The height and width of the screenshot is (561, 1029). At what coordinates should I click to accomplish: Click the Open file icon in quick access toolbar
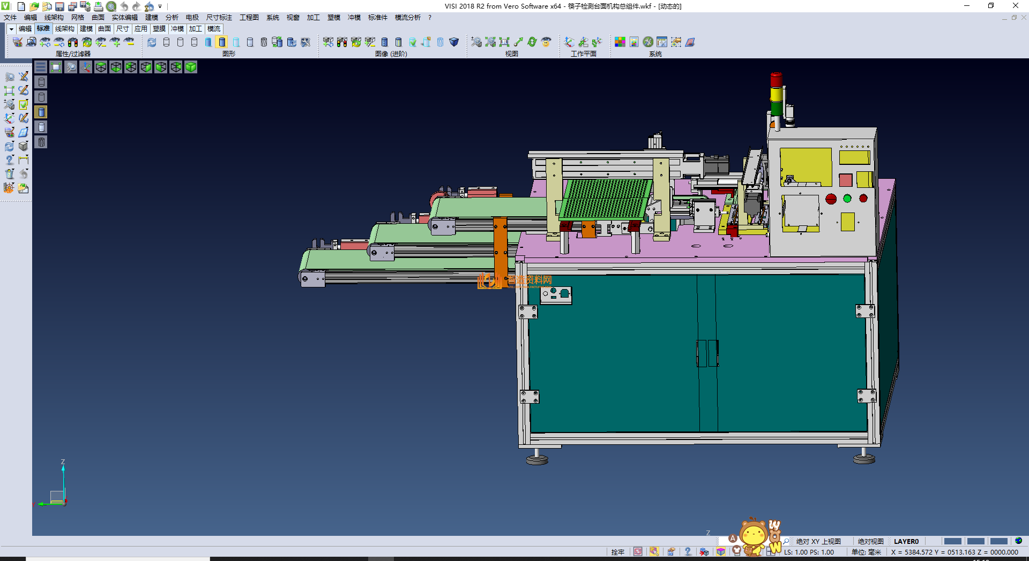[x=34, y=6]
